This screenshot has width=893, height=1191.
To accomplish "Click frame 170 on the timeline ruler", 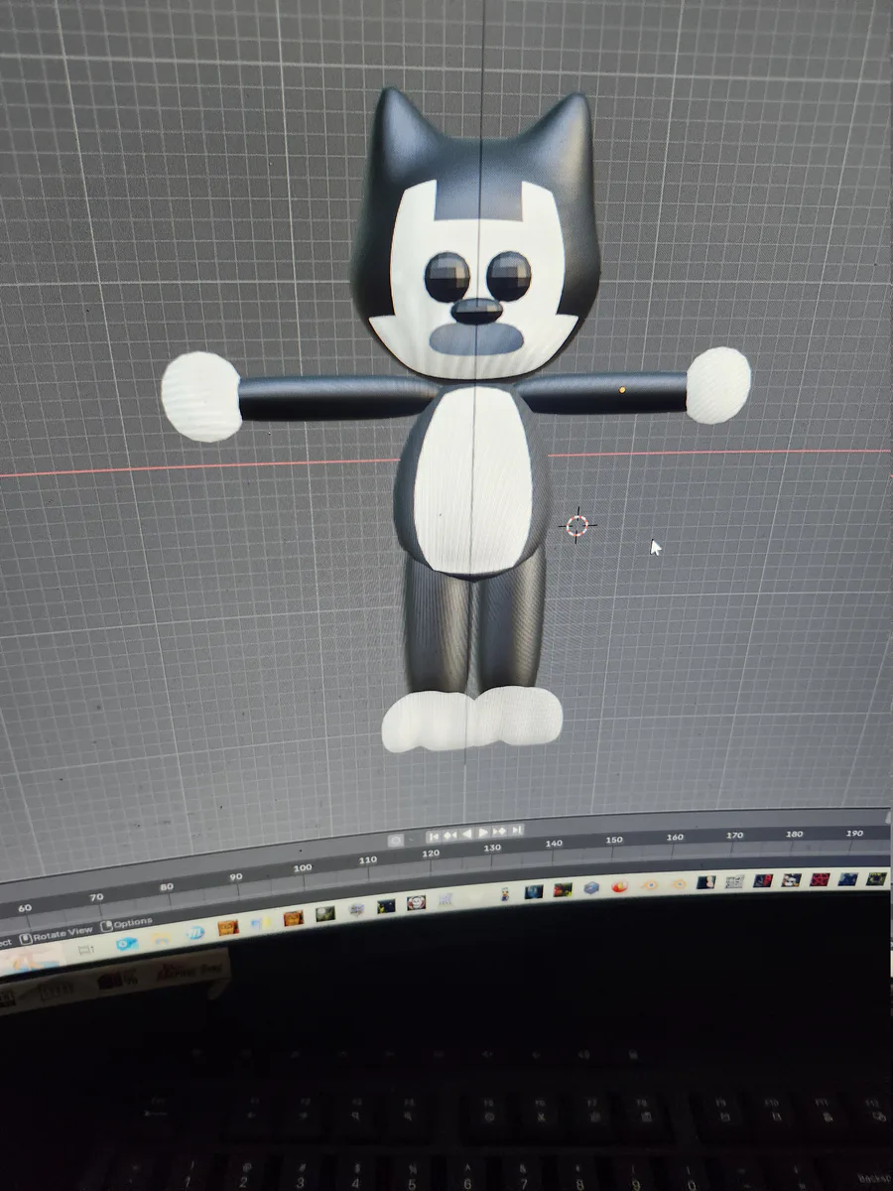I will [734, 836].
